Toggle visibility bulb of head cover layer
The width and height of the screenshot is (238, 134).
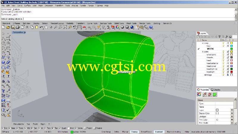click(223, 66)
